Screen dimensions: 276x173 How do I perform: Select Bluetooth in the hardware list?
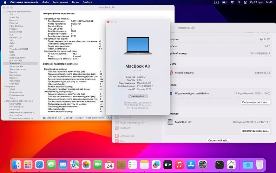(x=14, y=20)
